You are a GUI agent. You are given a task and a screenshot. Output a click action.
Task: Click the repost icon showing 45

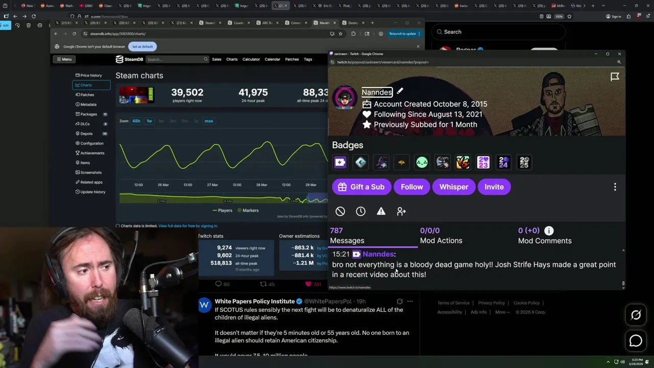(263, 284)
